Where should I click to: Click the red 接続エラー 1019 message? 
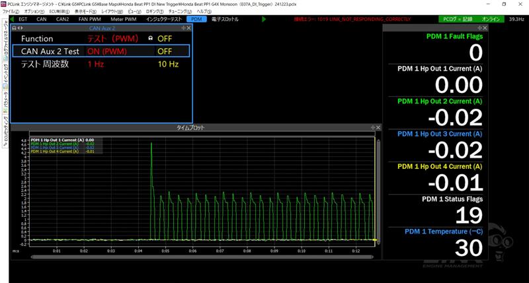coord(352,19)
